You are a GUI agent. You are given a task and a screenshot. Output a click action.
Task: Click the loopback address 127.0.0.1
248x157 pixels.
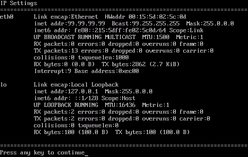[x=83, y=91]
